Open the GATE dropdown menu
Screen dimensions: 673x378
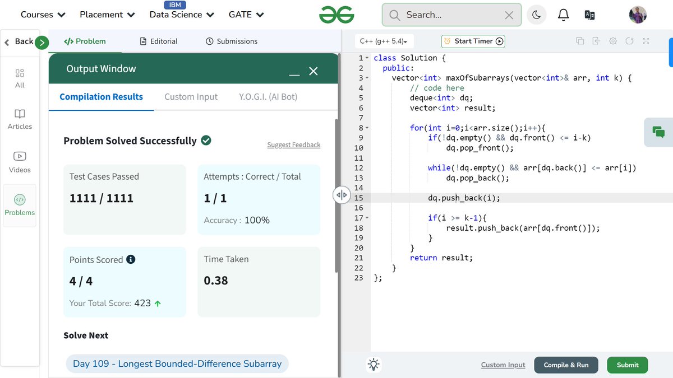pyautogui.click(x=246, y=15)
